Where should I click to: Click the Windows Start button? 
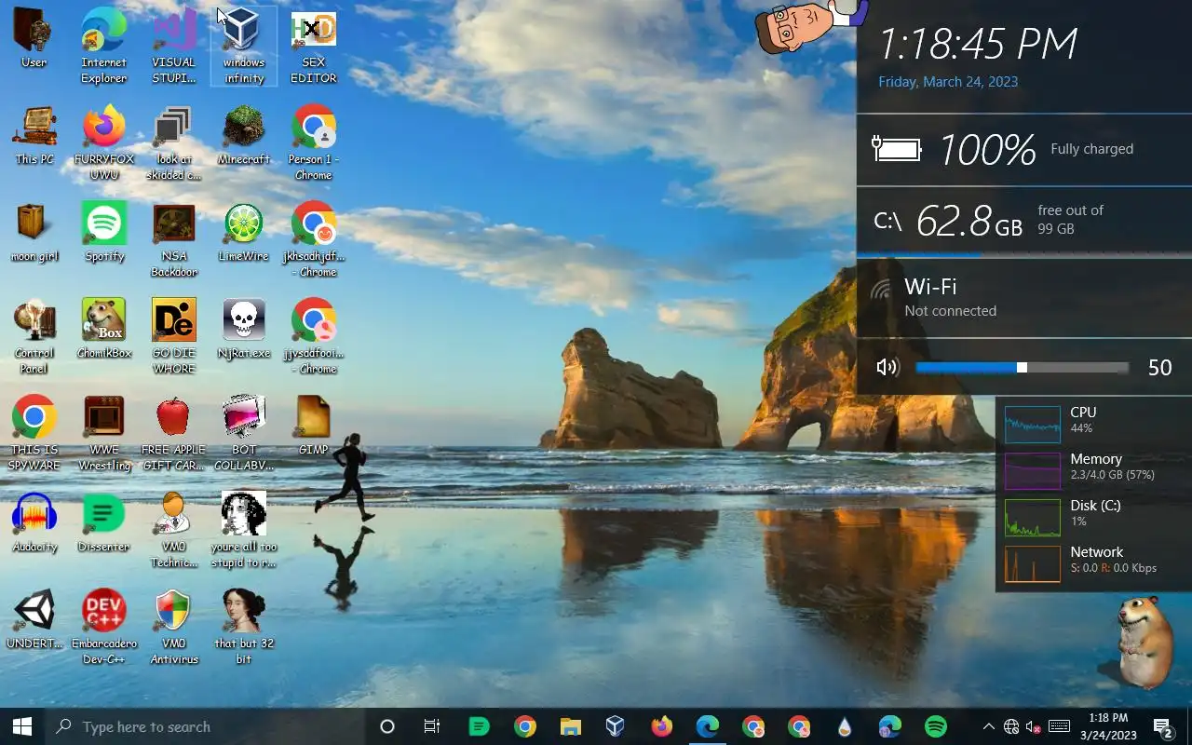click(x=22, y=726)
